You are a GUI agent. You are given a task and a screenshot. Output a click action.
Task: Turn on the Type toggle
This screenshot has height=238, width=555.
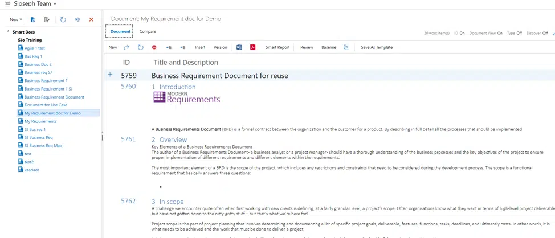[515, 33]
